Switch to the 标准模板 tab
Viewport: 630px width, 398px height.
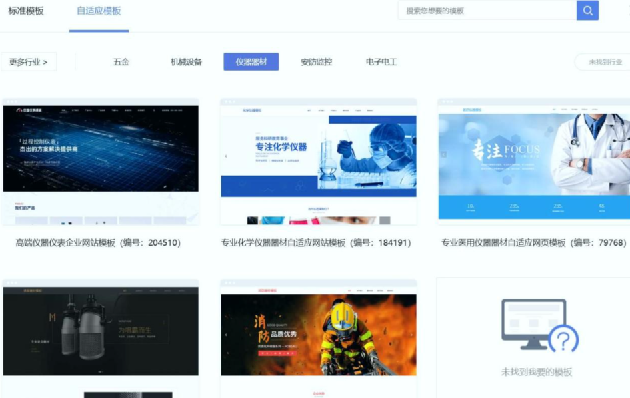(x=25, y=11)
